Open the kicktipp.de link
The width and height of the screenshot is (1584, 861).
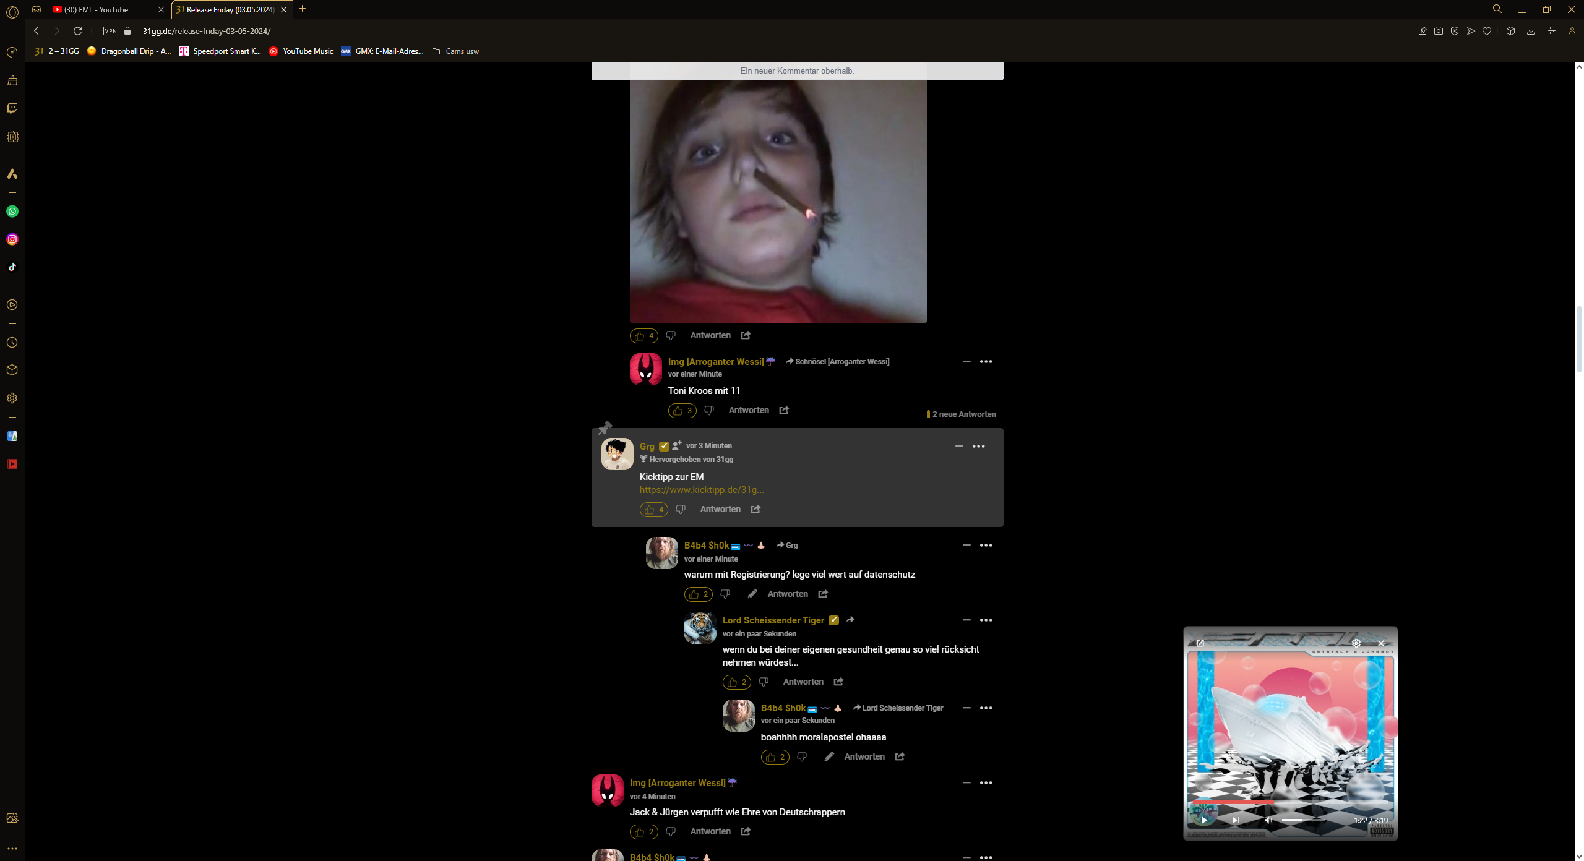(x=702, y=490)
